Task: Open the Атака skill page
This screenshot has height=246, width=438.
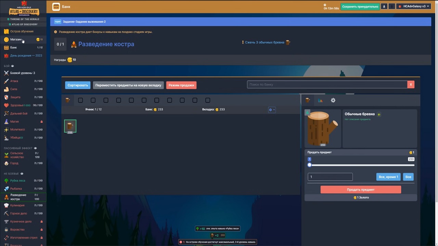Action: click(14, 81)
